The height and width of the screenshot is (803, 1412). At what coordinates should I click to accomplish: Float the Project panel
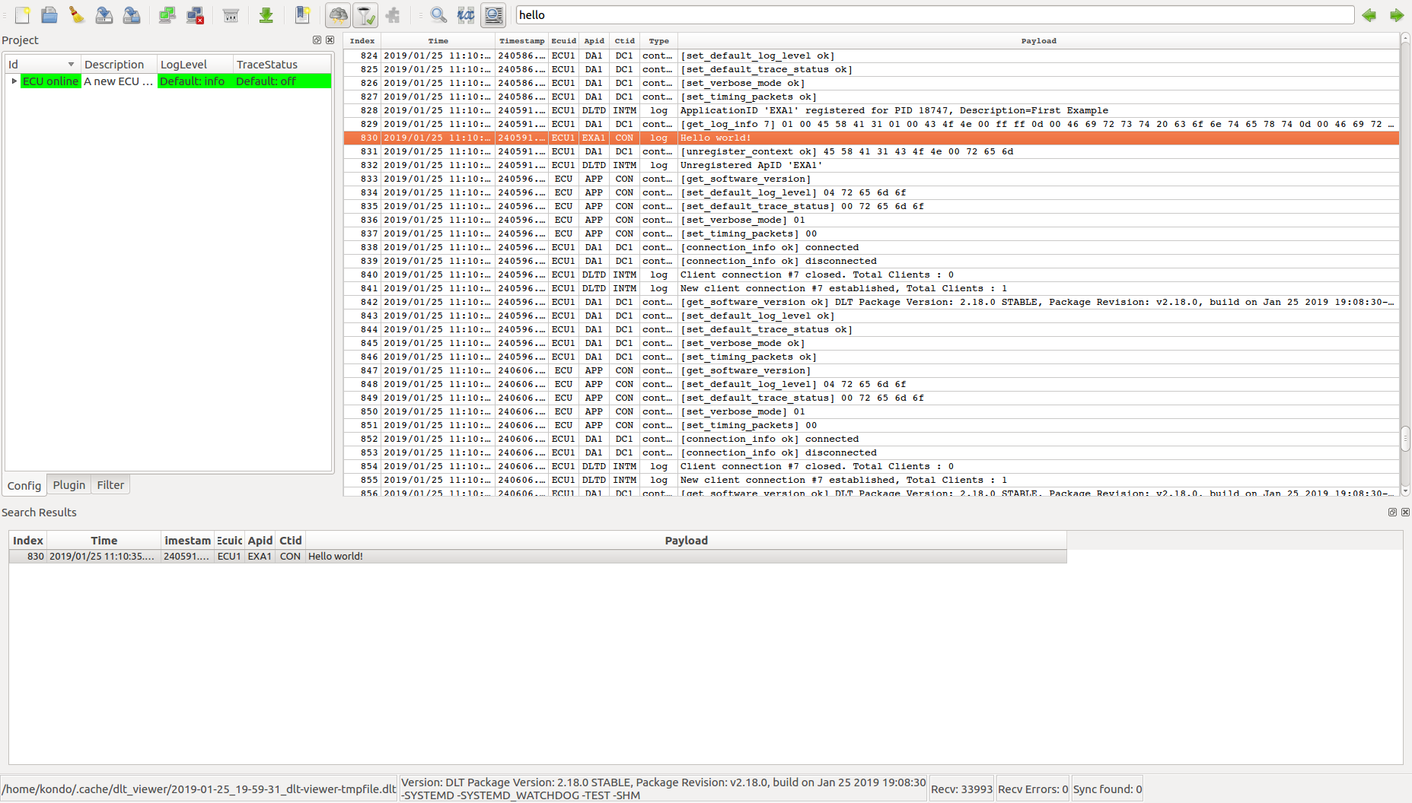(x=317, y=40)
